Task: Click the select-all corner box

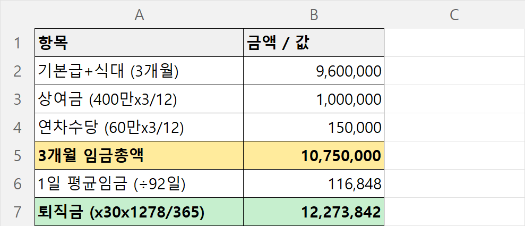Action: click(18, 14)
